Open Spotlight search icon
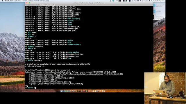This screenshot has height=104, width=186. (160, 1)
